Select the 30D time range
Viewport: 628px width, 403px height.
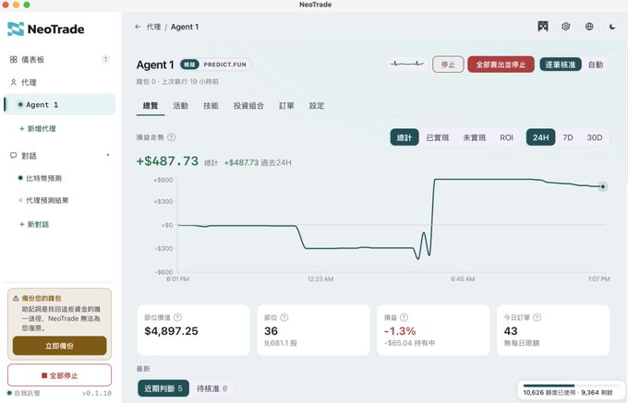[x=595, y=137]
